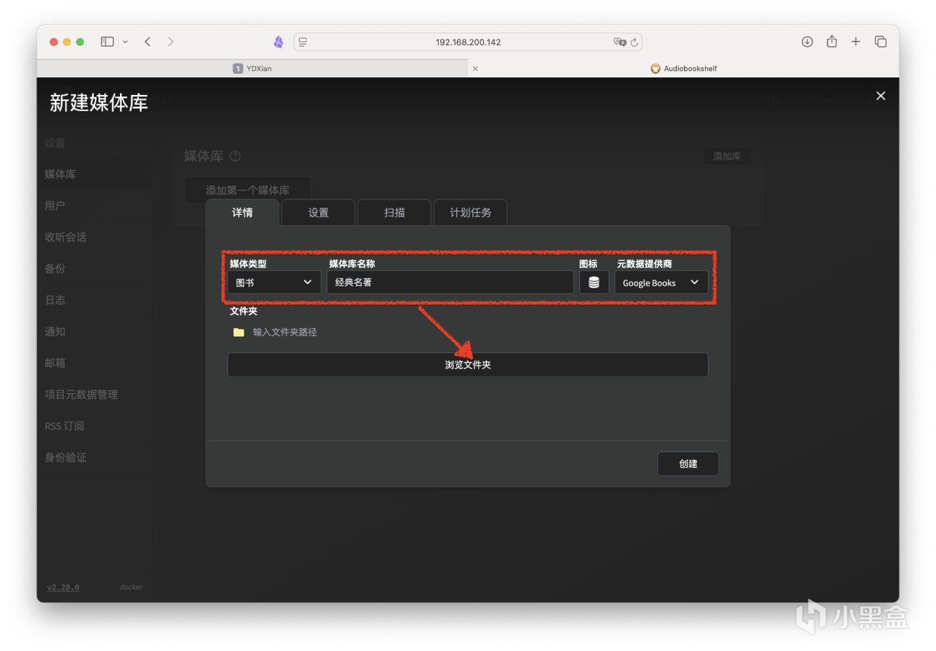Click the purple extension icon near address bar
Image resolution: width=936 pixels, height=651 pixels.
pyautogui.click(x=279, y=42)
